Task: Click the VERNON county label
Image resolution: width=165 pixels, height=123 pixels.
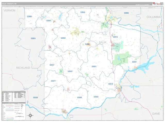Action: (x=10, y=11)
